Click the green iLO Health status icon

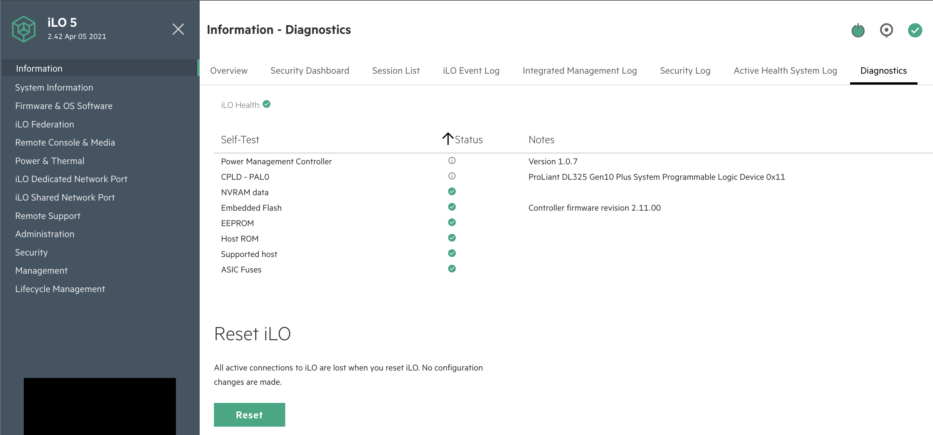[x=267, y=105]
